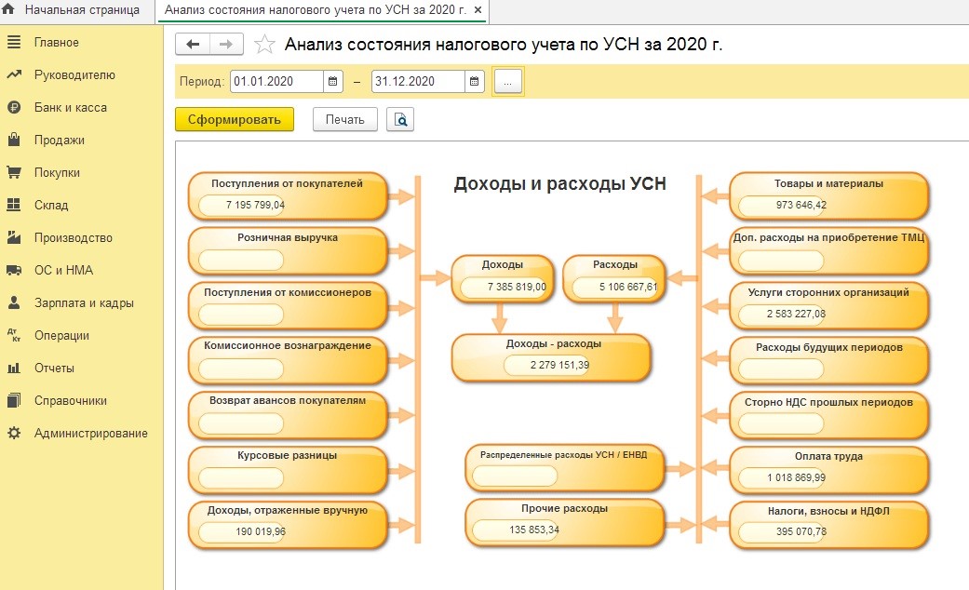The image size is (969, 590).
Task: Open the Розничная выручка block
Action: [288, 250]
